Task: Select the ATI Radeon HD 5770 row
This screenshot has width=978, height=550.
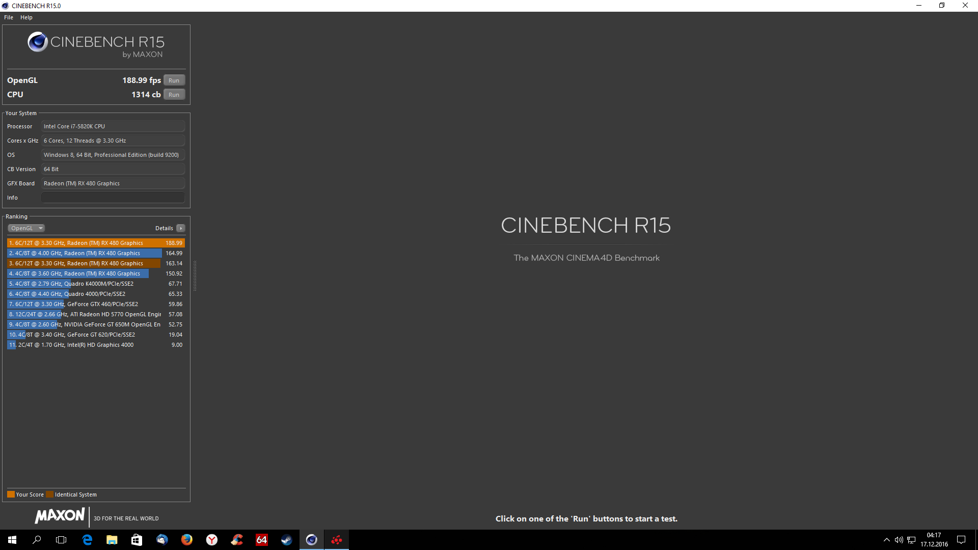Action: click(96, 314)
